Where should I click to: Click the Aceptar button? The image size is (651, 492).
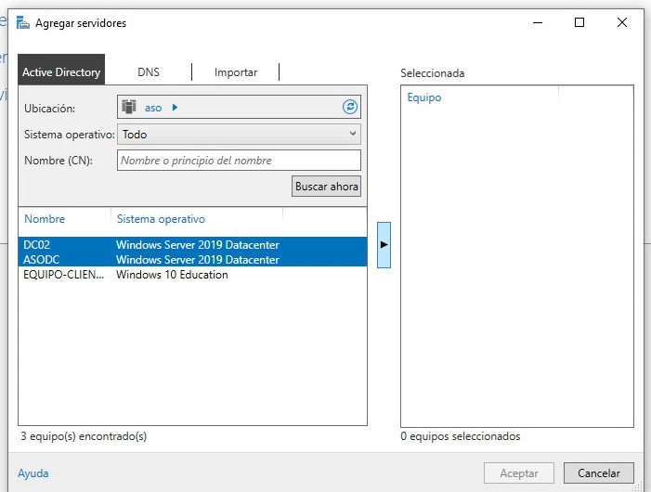(x=518, y=473)
